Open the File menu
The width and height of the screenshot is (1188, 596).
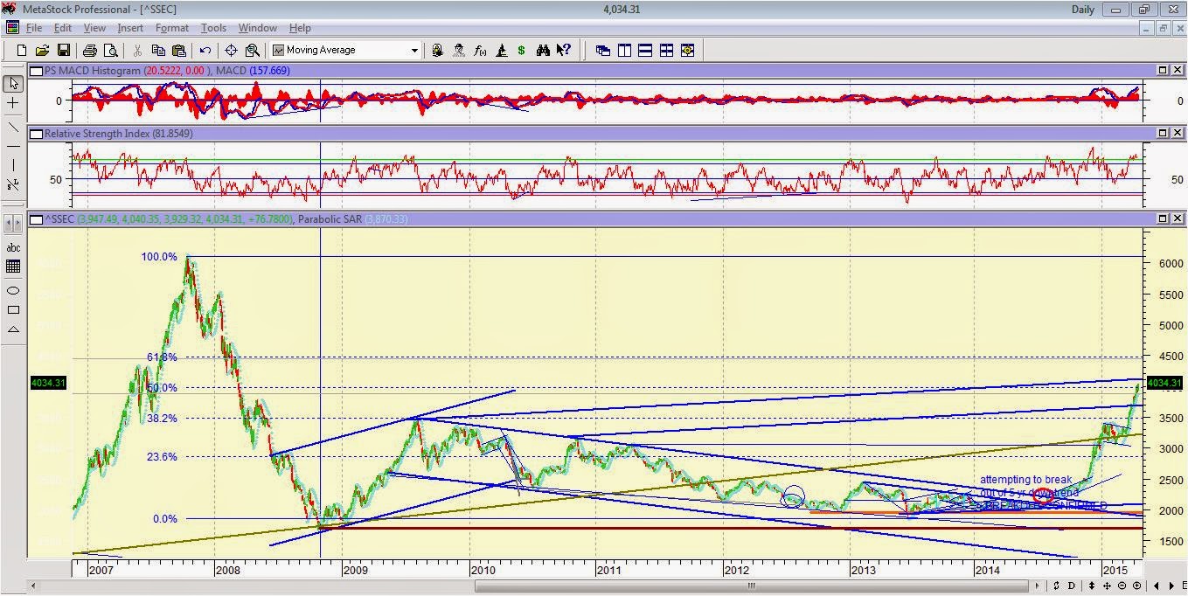point(34,29)
